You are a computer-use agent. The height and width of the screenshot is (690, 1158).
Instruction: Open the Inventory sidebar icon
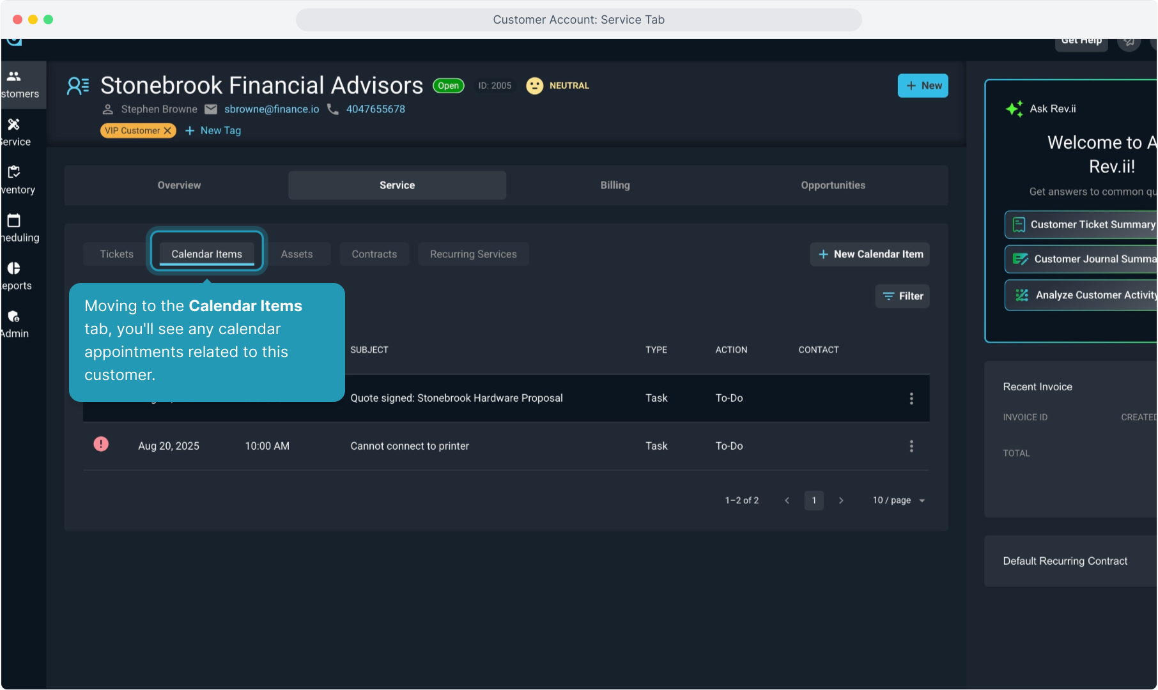pyautogui.click(x=14, y=172)
